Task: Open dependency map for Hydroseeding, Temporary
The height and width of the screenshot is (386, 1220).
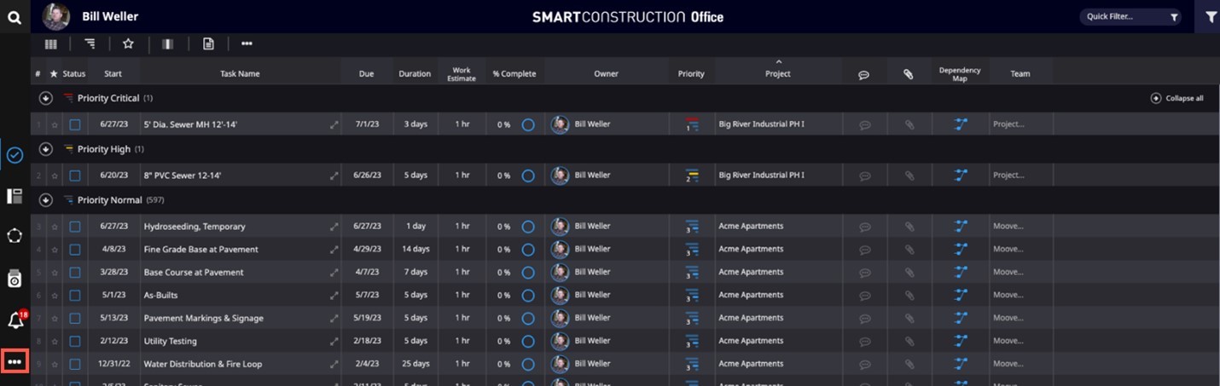Action: tap(961, 227)
